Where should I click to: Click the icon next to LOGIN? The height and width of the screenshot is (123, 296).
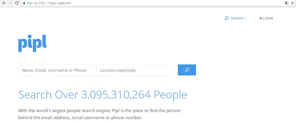(260, 18)
